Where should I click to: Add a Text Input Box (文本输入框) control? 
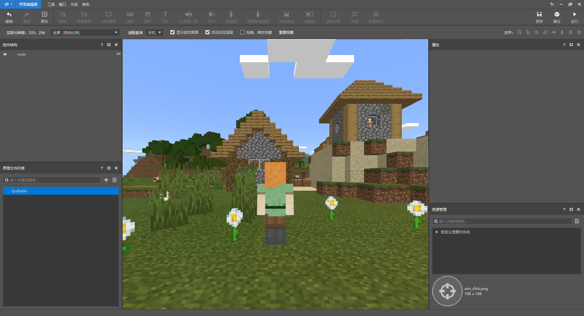(189, 17)
